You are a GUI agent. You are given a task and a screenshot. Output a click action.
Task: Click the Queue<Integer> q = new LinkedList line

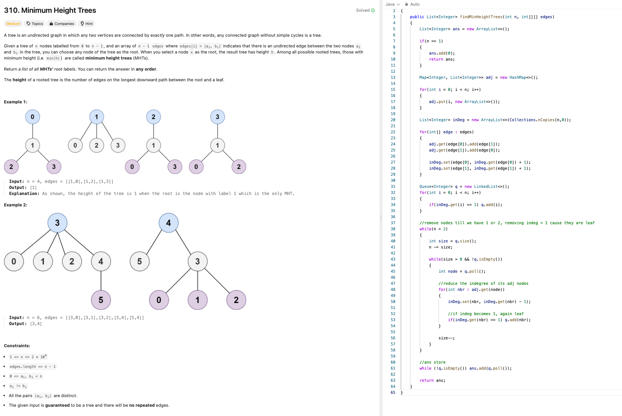(464, 186)
